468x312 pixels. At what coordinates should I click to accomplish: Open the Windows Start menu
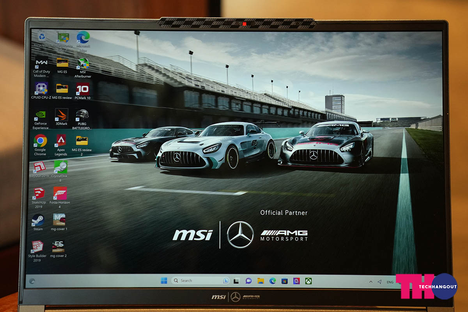(x=164, y=280)
